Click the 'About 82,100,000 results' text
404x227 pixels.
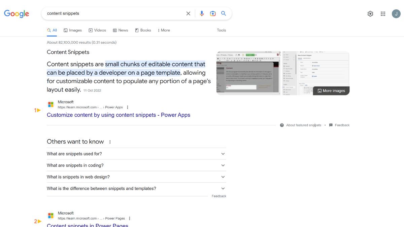point(81,42)
